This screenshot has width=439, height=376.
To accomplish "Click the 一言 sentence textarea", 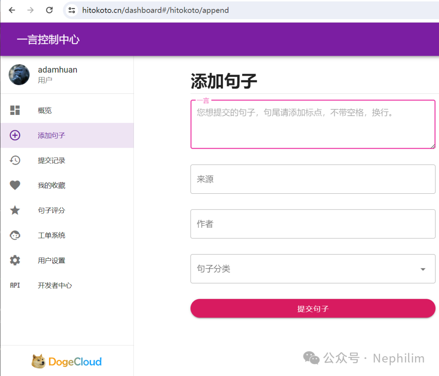I will click(313, 124).
